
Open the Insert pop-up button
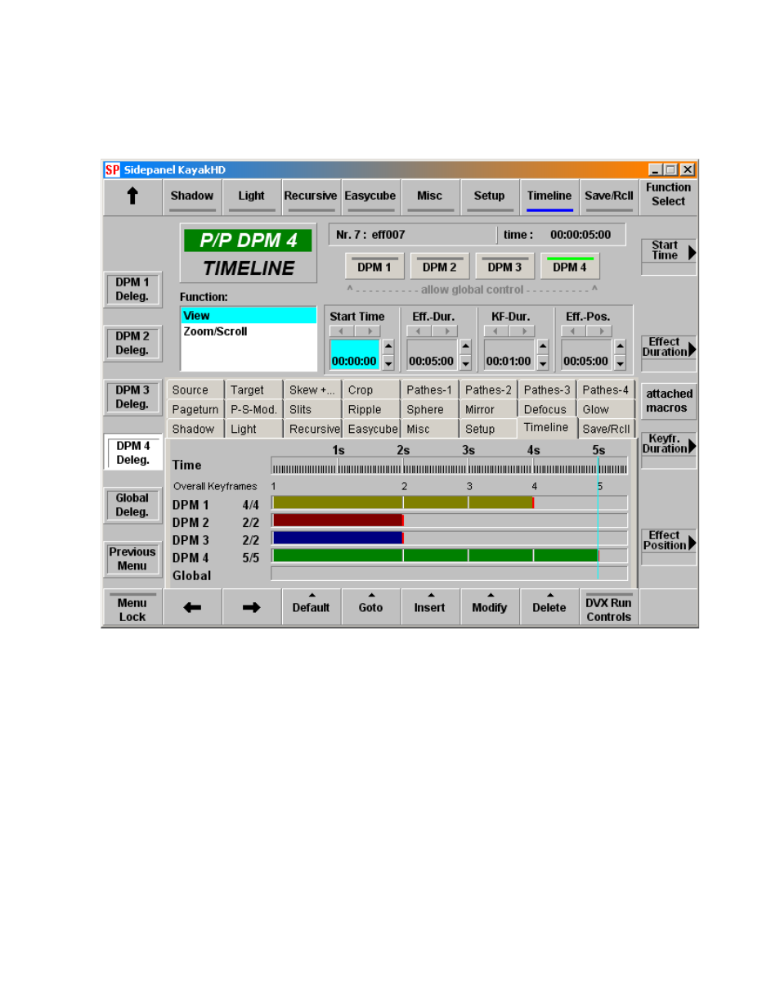pyautogui.click(x=431, y=607)
